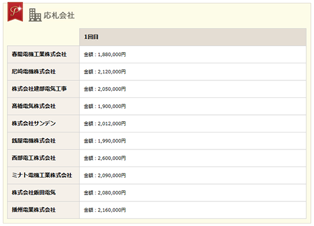Screen dimensions: 314x226
Task: Select the 1回目 column header
Action: pyautogui.click(x=193, y=37)
